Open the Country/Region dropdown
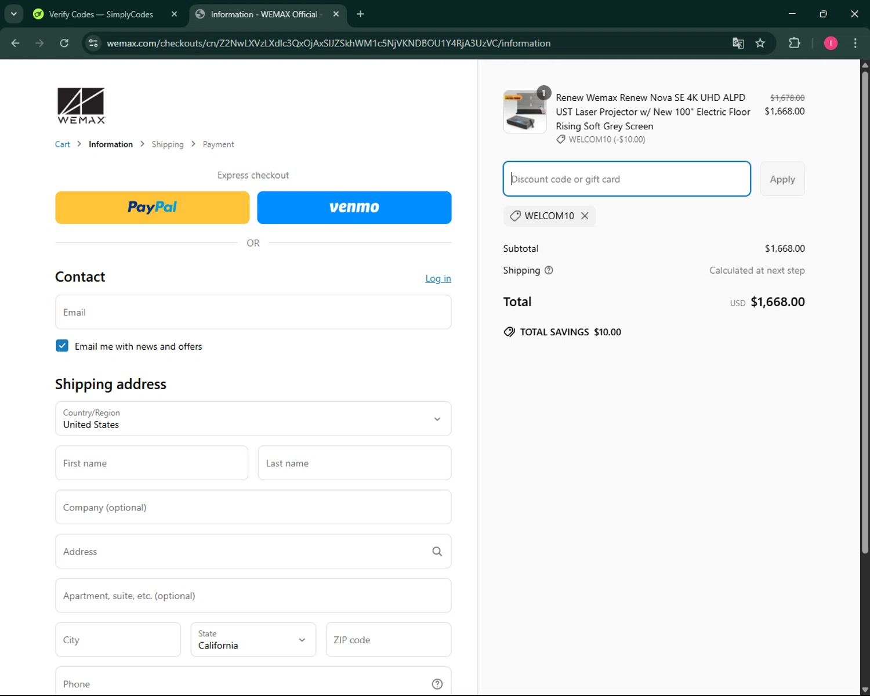This screenshot has width=870, height=696. point(253,419)
